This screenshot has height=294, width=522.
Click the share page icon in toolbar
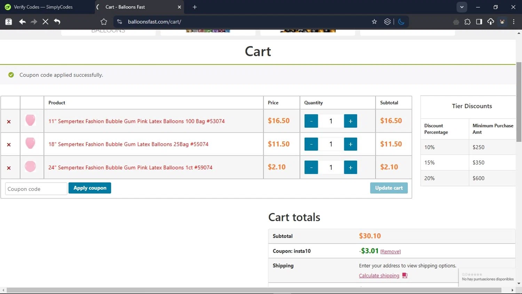click(x=8, y=22)
